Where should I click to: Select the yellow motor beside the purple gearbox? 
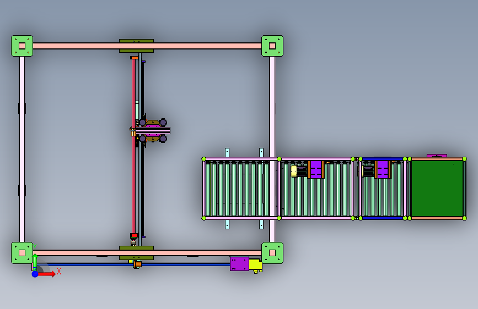pyautogui.click(x=255, y=265)
